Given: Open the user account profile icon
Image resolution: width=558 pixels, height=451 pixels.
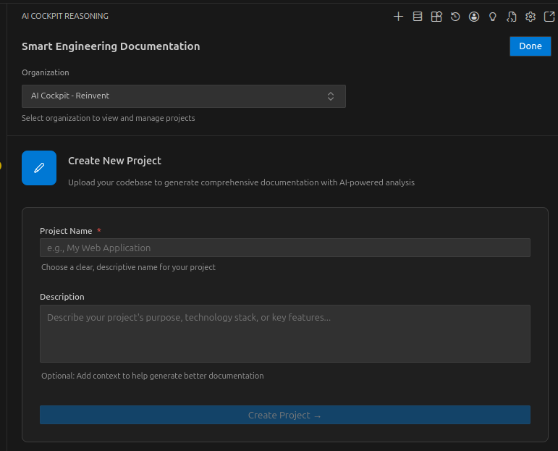Looking at the screenshot, I should pos(474,17).
